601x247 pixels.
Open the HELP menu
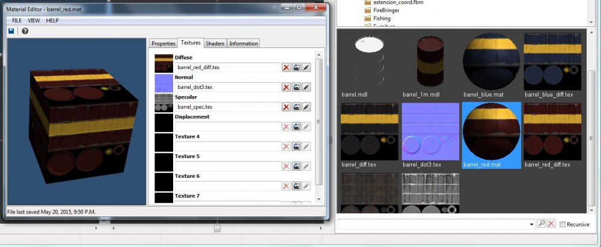click(52, 20)
